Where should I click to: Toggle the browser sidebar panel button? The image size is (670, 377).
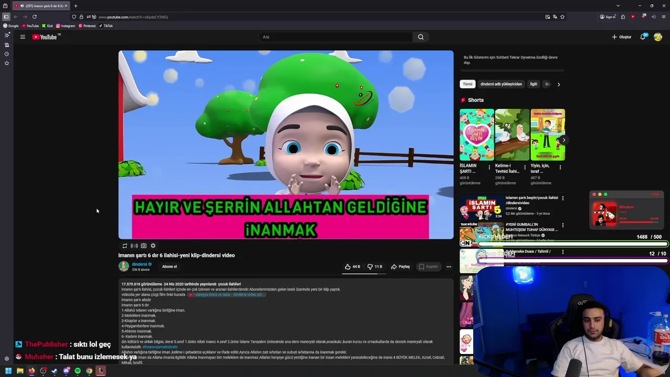[6, 17]
